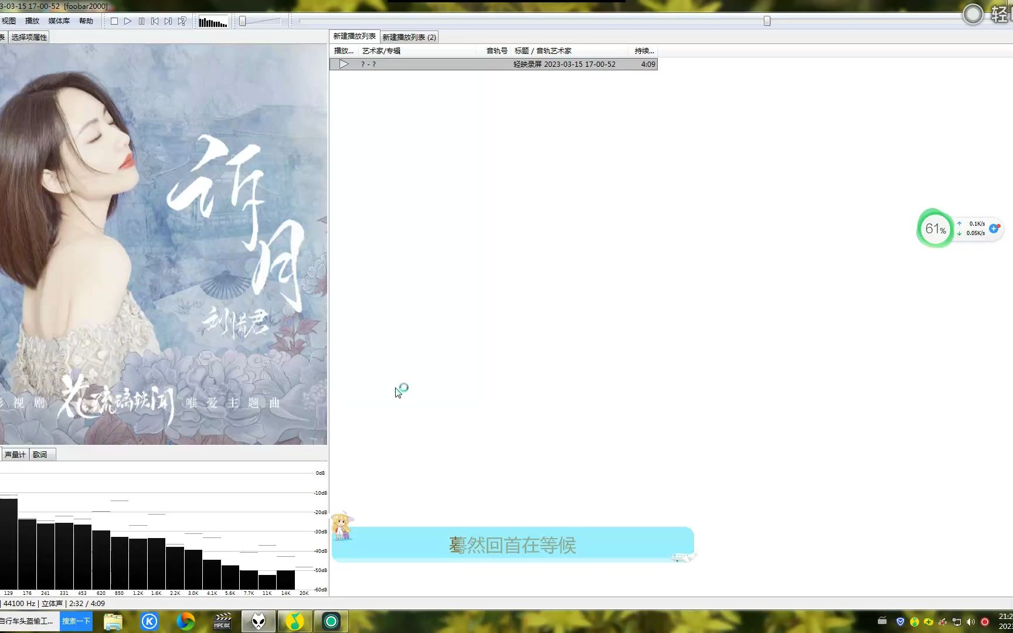The image size is (1013, 633).
Task: Click the mini spectrum visualization in the toolbar
Action: pos(213,22)
